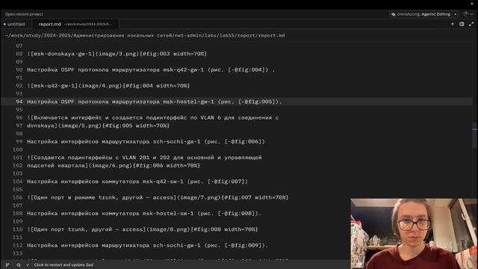Click line 108 msk-hostel-sw-1 text

tap(144, 214)
